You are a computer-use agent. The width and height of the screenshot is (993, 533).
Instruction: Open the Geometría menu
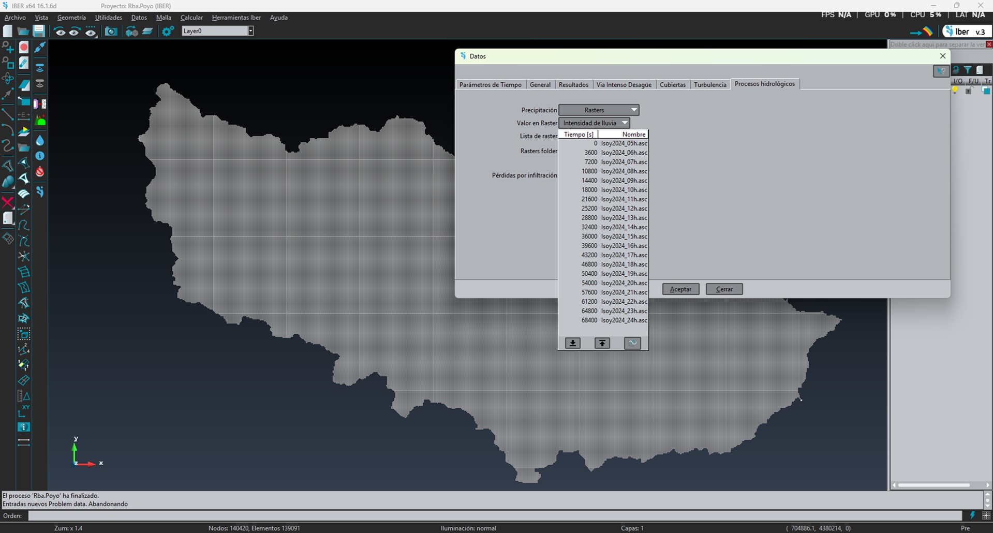pos(71,18)
